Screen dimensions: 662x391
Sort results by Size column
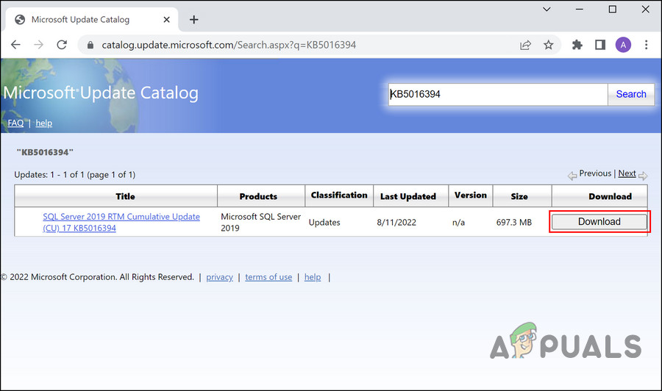click(x=519, y=196)
